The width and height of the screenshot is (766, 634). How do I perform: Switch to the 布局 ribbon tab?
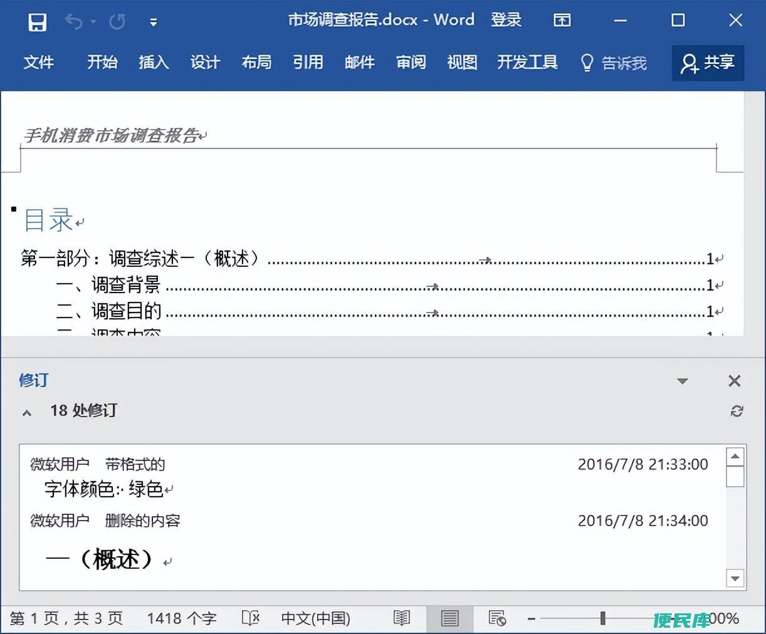256,62
